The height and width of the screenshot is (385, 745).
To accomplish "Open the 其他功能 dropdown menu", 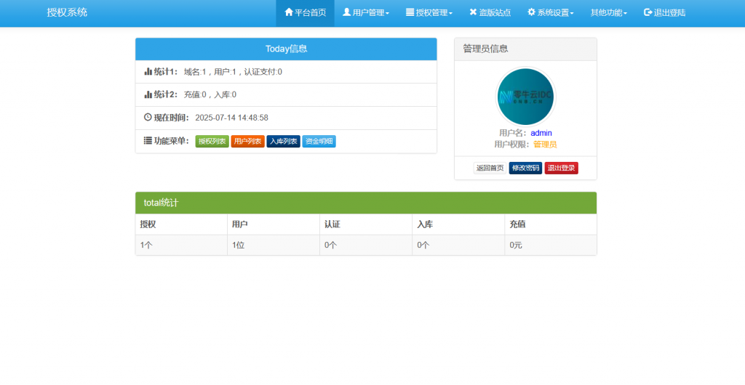I will click(609, 13).
